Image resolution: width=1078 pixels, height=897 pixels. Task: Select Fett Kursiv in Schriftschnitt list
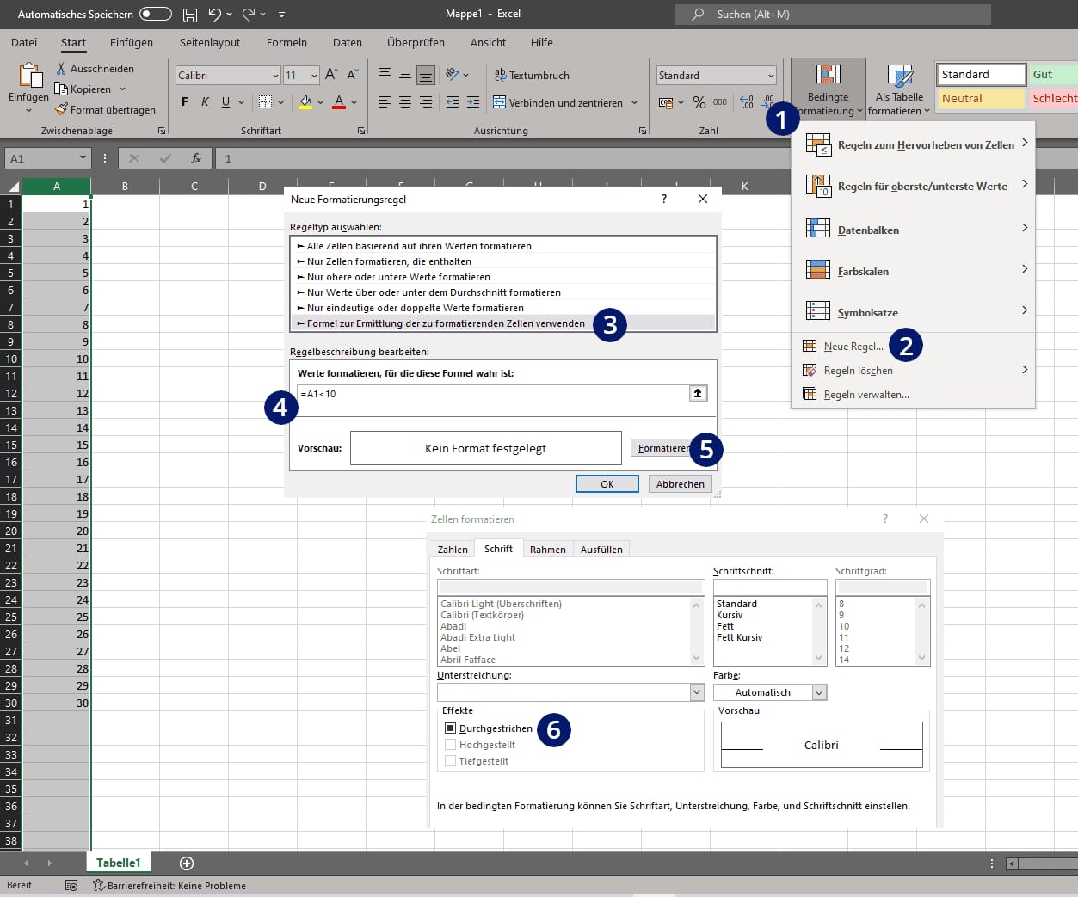click(x=740, y=637)
